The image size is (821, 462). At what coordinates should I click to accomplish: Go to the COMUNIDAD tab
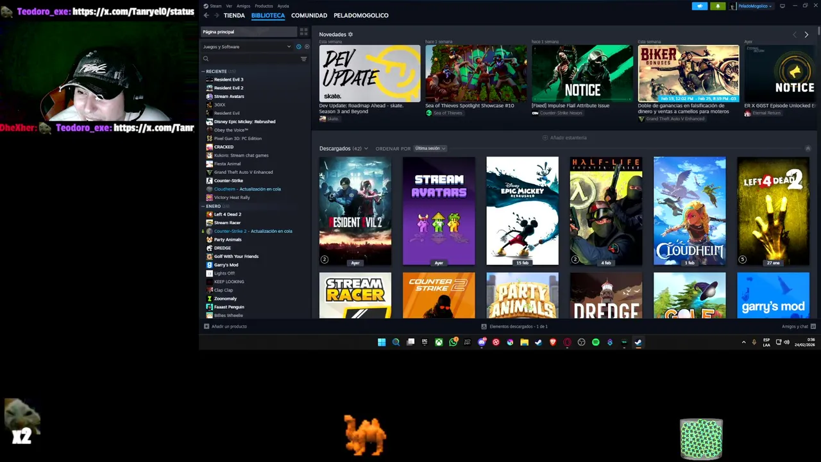[x=309, y=15]
